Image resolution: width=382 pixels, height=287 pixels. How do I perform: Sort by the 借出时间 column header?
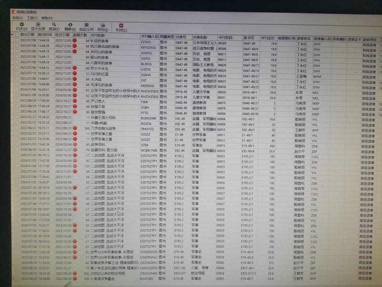tap(45, 34)
